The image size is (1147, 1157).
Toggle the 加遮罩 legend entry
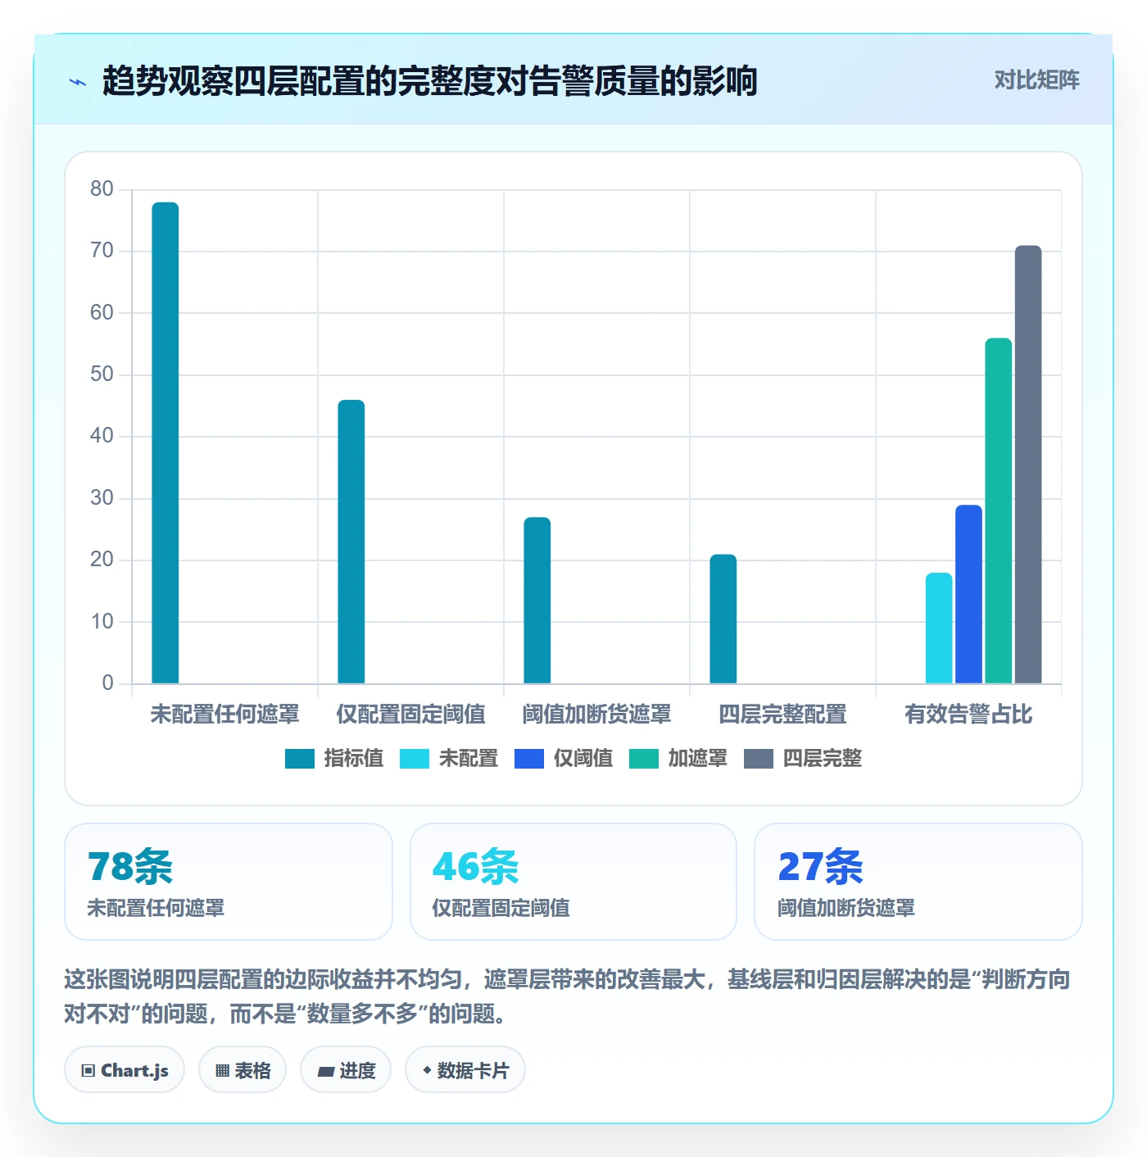678,759
